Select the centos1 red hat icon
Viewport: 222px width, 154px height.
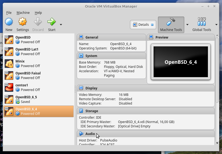coord(9,87)
